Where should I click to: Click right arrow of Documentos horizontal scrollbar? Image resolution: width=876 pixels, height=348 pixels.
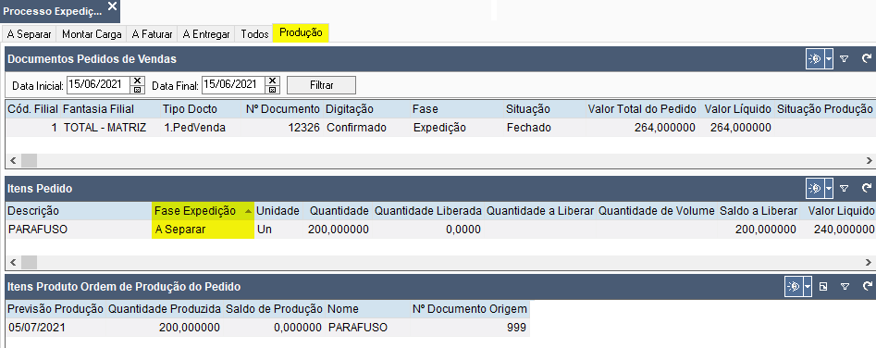(870, 161)
